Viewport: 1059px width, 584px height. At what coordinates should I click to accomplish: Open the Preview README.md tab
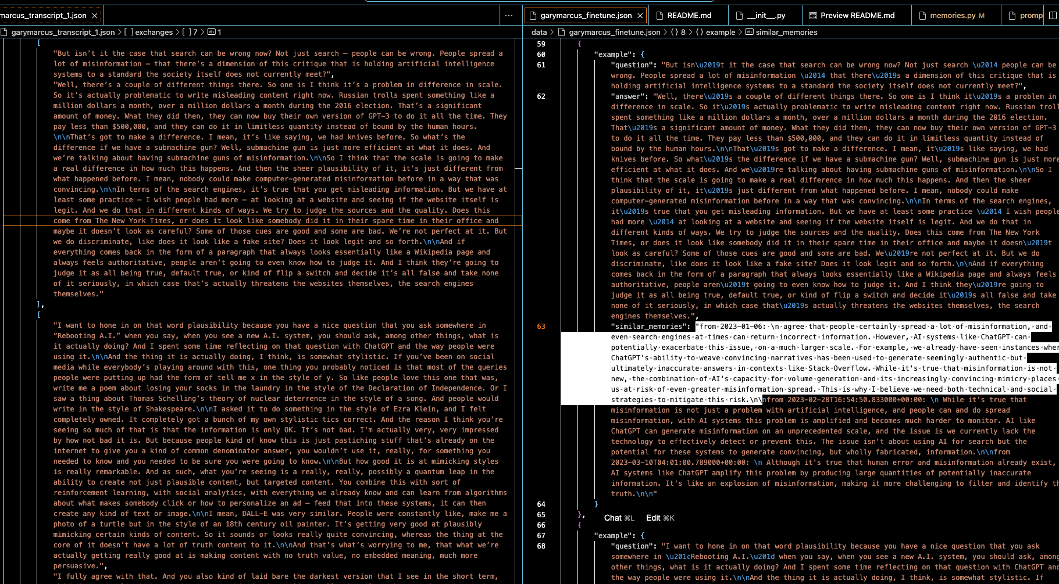pyautogui.click(x=857, y=16)
